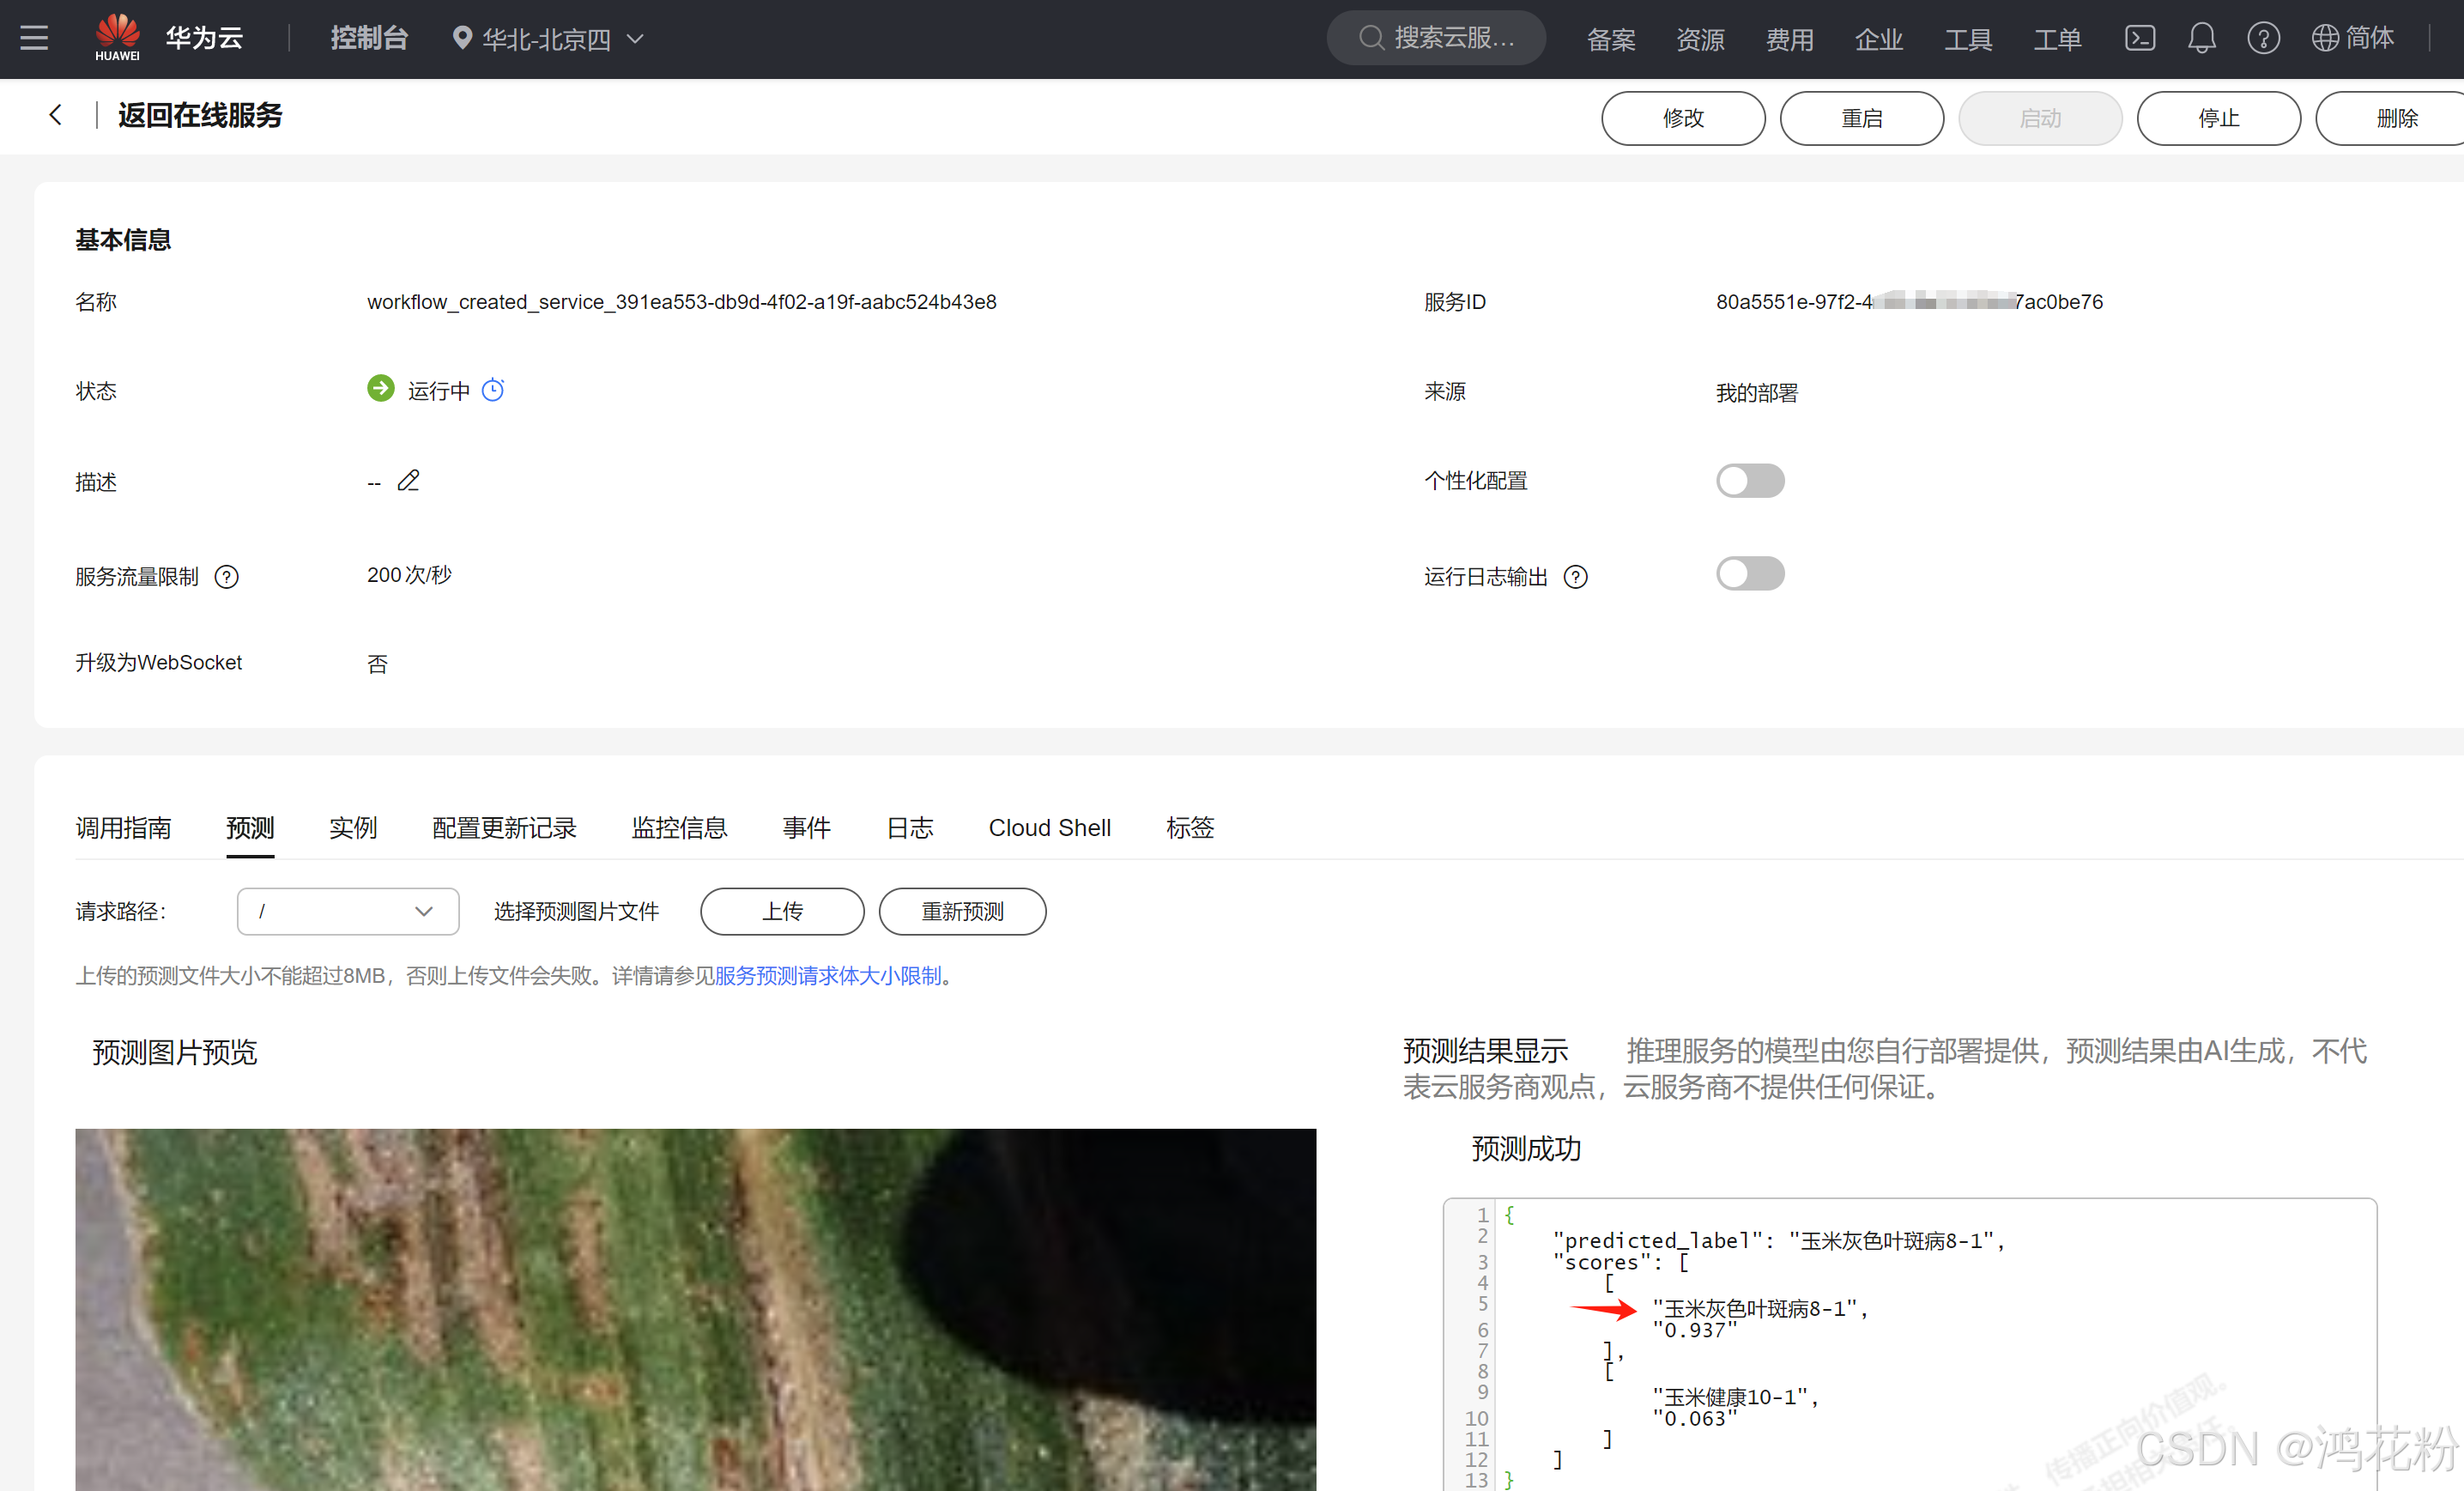Image resolution: width=2464 pixels, height=1491 pixels.
Task: Open the 简体 language selector
Action: click(2352, 38)
